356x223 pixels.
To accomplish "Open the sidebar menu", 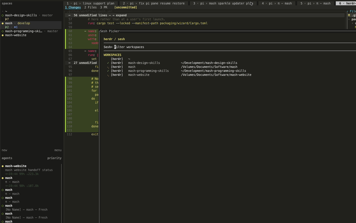I will [x=58, y=150].
